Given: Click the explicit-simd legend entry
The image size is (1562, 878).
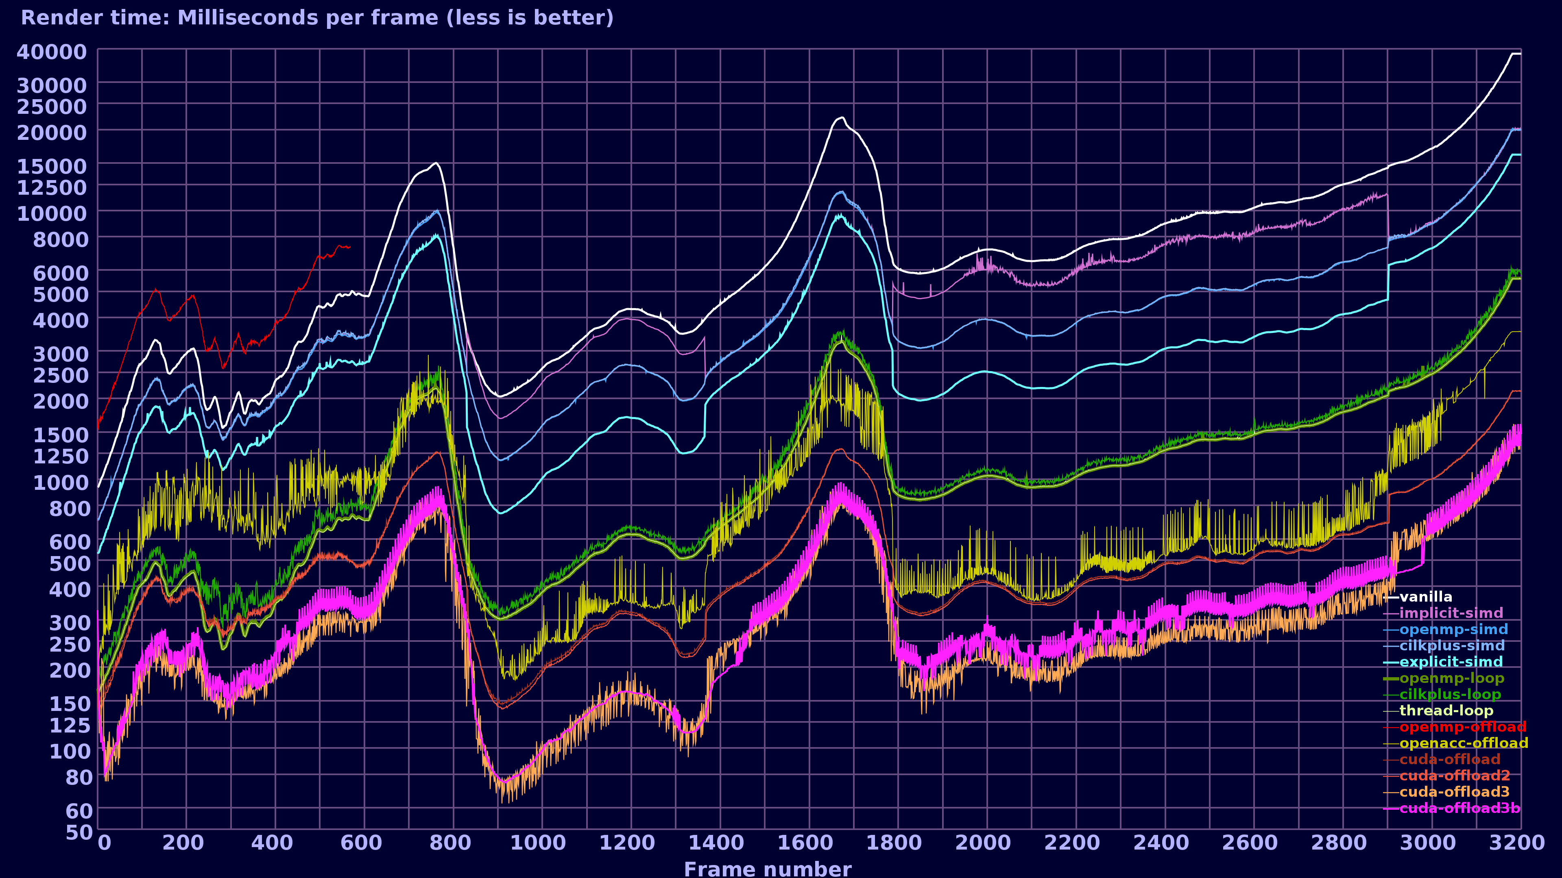Looking at the screenshot, I should [x=1451, y=662].
